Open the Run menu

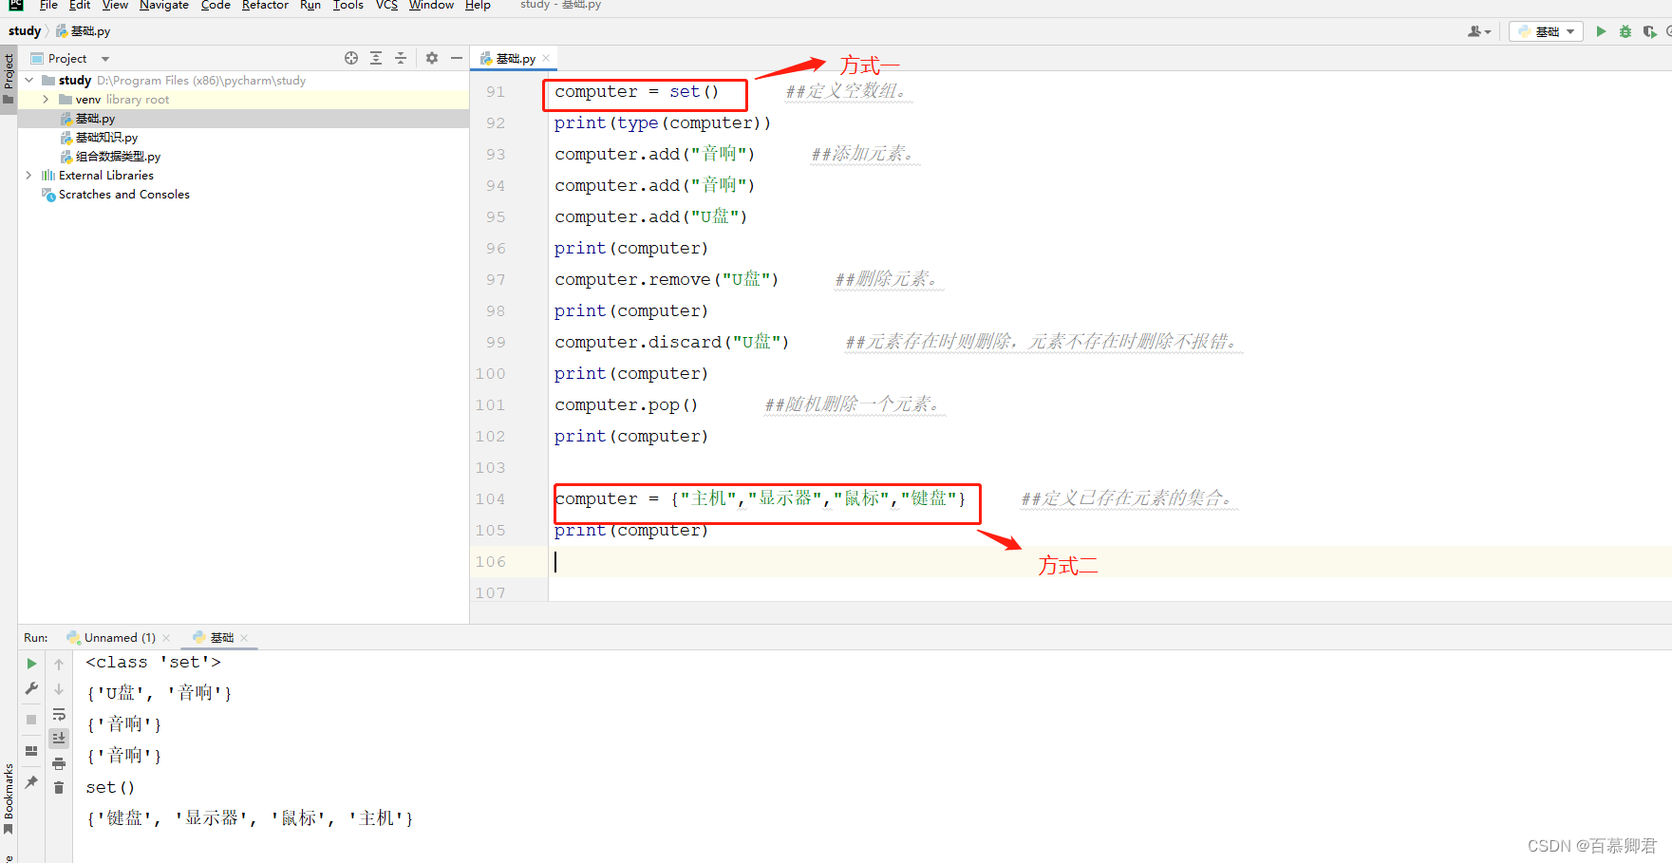pyautogui.click(x=310, y=6)
